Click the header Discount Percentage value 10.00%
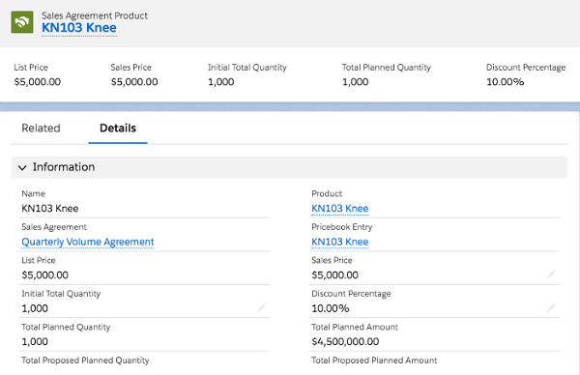The height and width of the screenshot is (375, 580). coord(505,82)
